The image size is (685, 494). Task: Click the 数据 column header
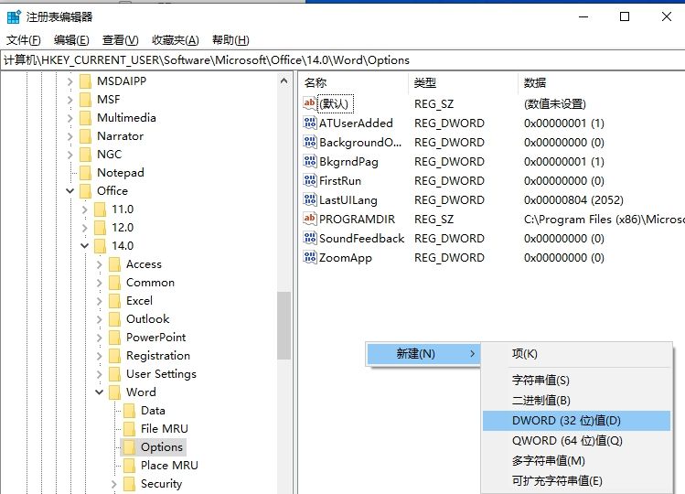click(602, 82)
